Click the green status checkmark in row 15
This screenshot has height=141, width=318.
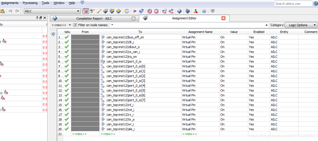pyautogui.click(x=67, y=105)
